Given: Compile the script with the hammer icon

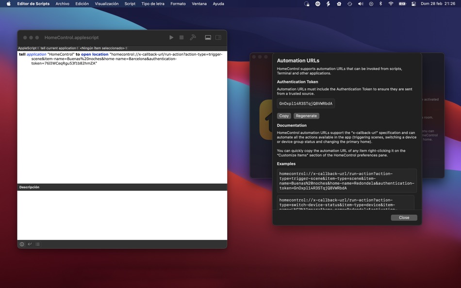Looking at the screenshot, I should coord(193,37).
